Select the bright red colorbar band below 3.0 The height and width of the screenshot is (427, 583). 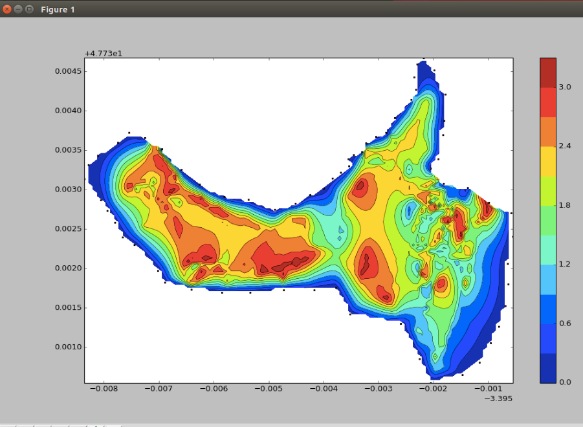tap(548, 103)
